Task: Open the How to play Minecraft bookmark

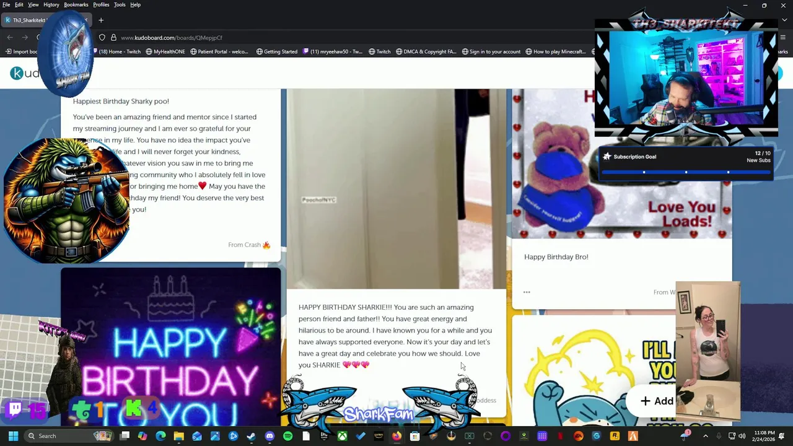Action: [556, 51]
